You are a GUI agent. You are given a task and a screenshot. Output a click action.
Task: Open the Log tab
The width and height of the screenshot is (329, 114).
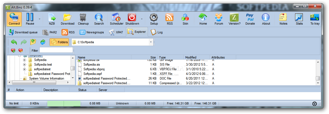pyautogui.click(x=157, y=32)
